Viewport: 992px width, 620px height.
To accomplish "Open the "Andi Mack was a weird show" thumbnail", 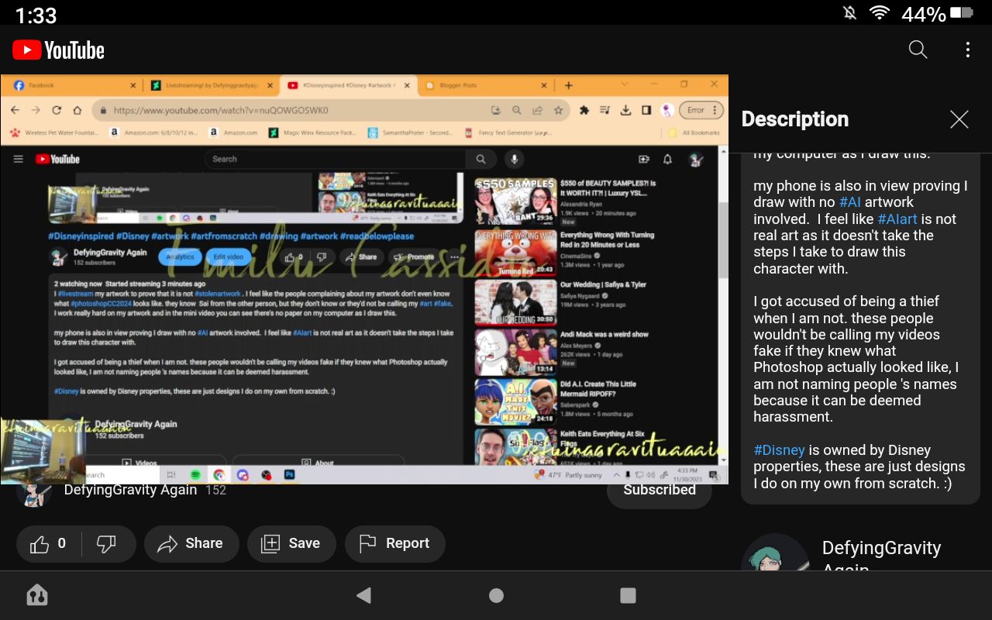I will pos(515,352).
